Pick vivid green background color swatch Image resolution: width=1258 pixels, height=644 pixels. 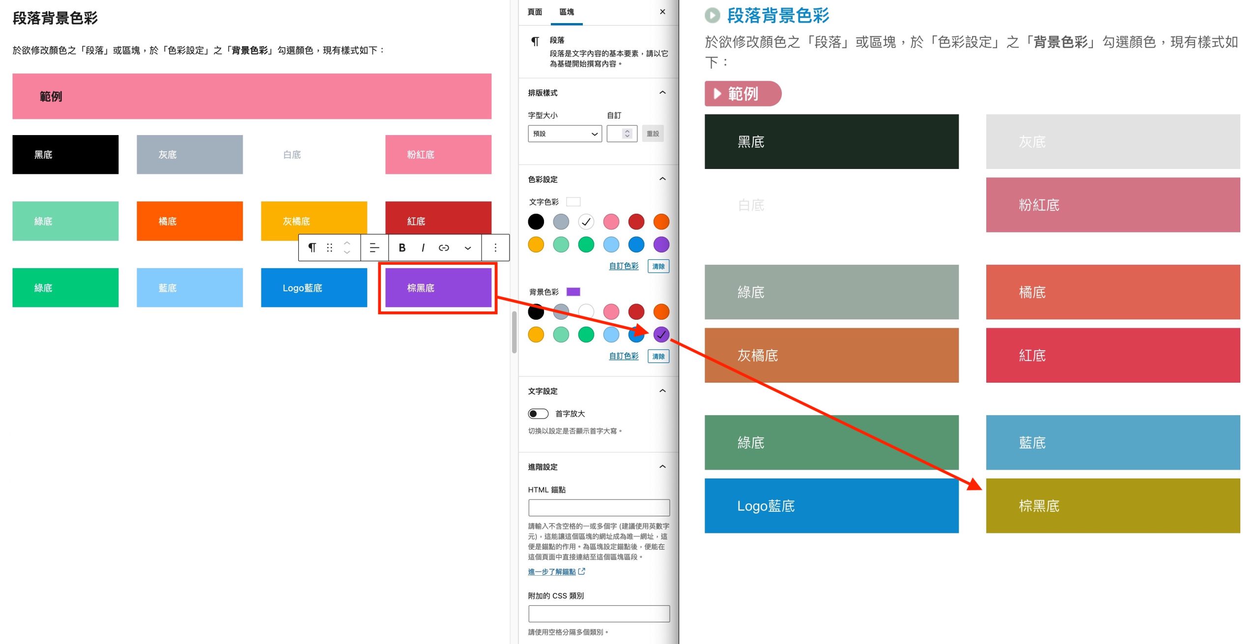pos(586,335)
